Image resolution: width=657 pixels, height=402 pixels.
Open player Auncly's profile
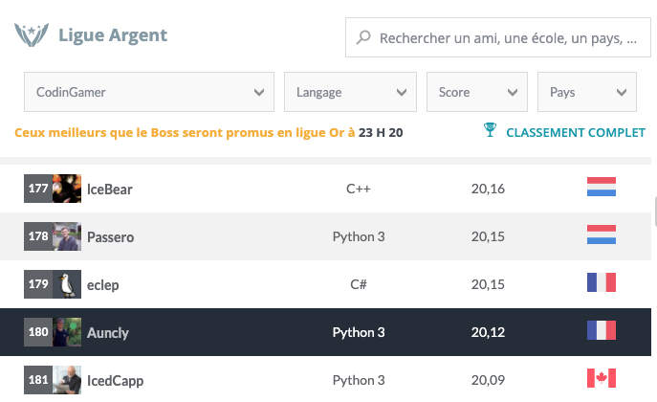pos(108,333)
